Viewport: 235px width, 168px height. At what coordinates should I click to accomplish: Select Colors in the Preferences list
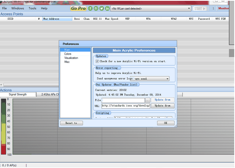[68, 54]
